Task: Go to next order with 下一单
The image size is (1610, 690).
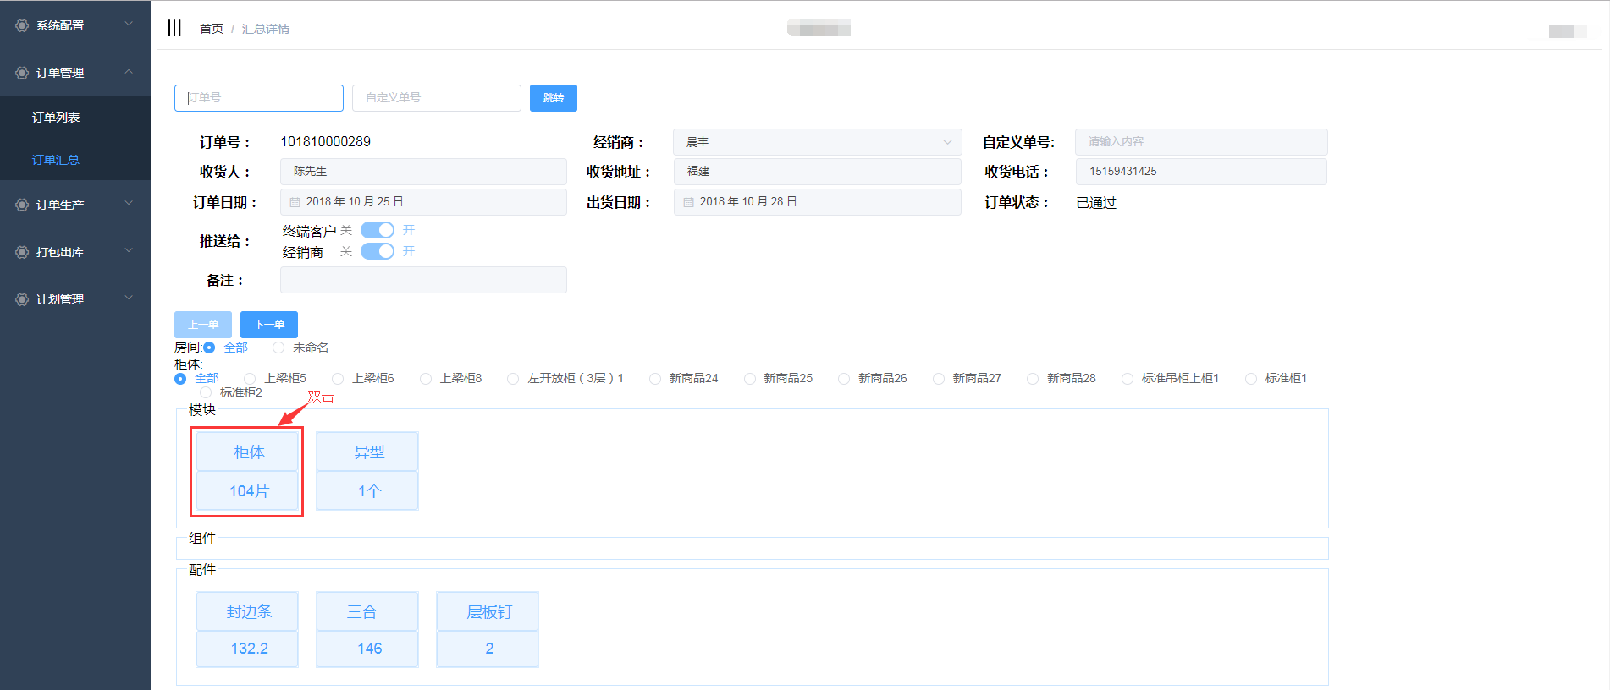Action: tap(268, 325)
